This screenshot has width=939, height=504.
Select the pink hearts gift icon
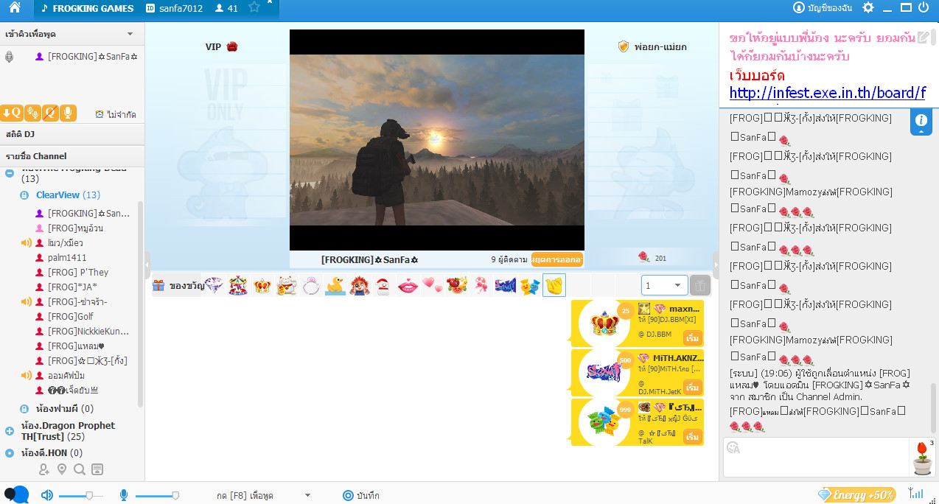point(432,285)
